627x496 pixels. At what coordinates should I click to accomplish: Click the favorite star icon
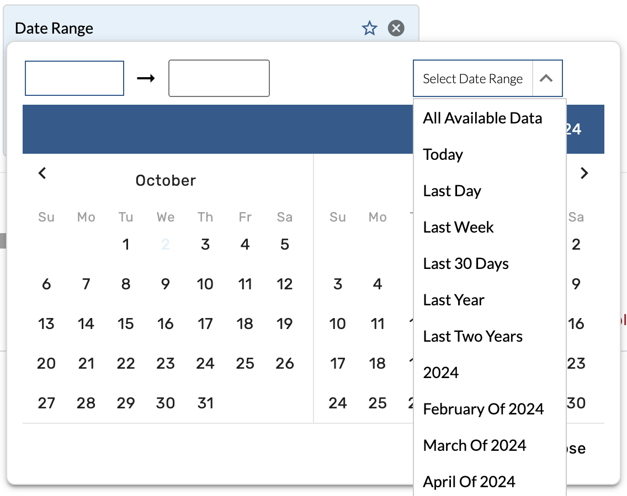pos(369,28)
